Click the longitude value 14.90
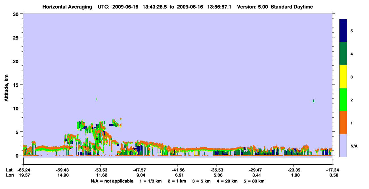This screenshot has width=369, height=189. [x=62, y=175]
